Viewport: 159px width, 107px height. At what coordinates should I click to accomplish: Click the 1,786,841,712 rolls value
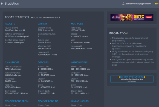click(78, 30)
